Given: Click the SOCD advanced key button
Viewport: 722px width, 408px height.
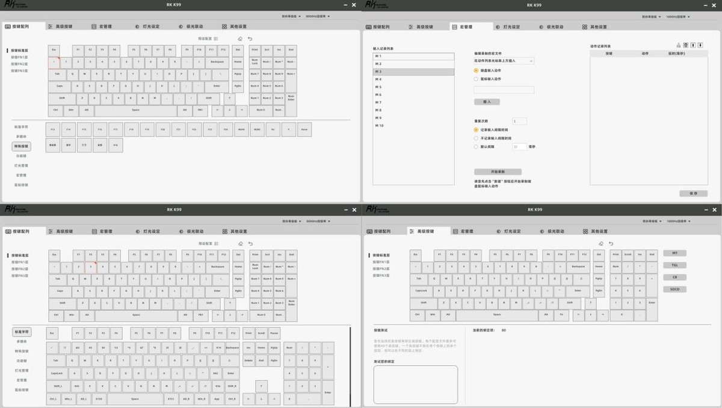Looking at the screenshot, I should (674, 289).
